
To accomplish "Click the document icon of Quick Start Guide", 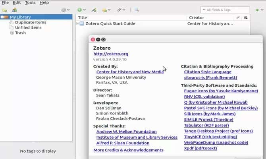I will tap(82, 23).
